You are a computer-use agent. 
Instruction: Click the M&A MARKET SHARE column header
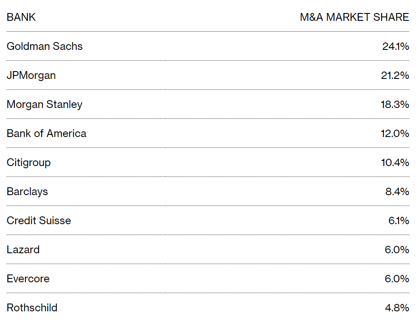tap(355, 17)
